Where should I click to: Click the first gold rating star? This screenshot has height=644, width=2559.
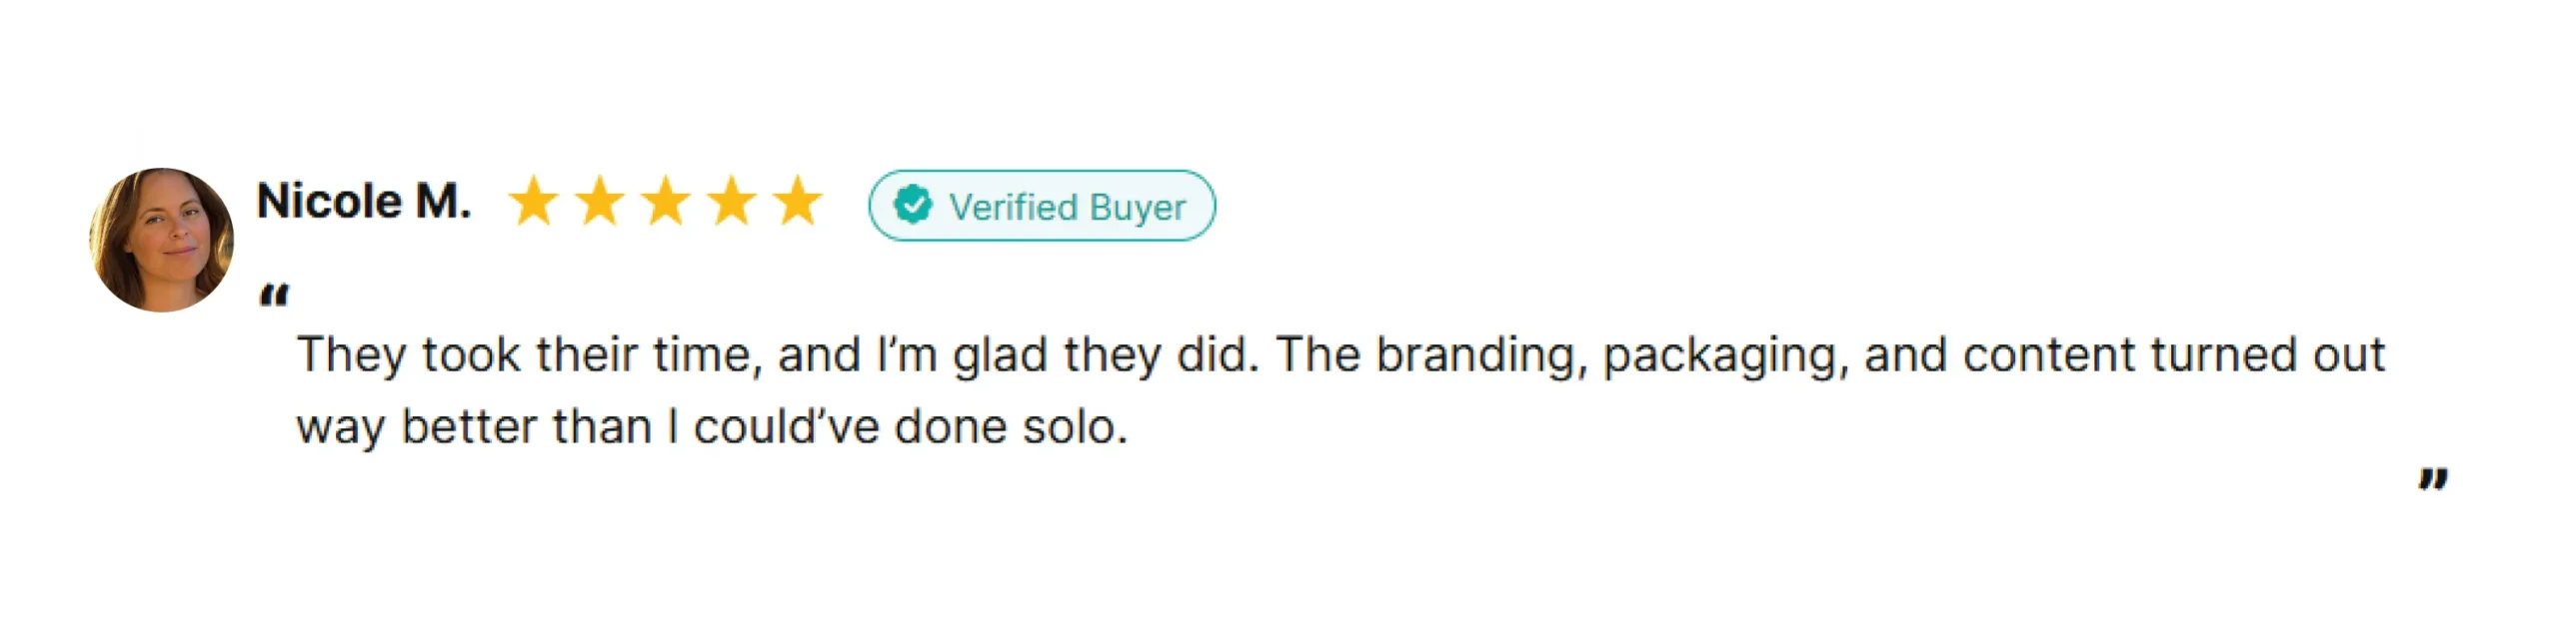click(534, 202)
